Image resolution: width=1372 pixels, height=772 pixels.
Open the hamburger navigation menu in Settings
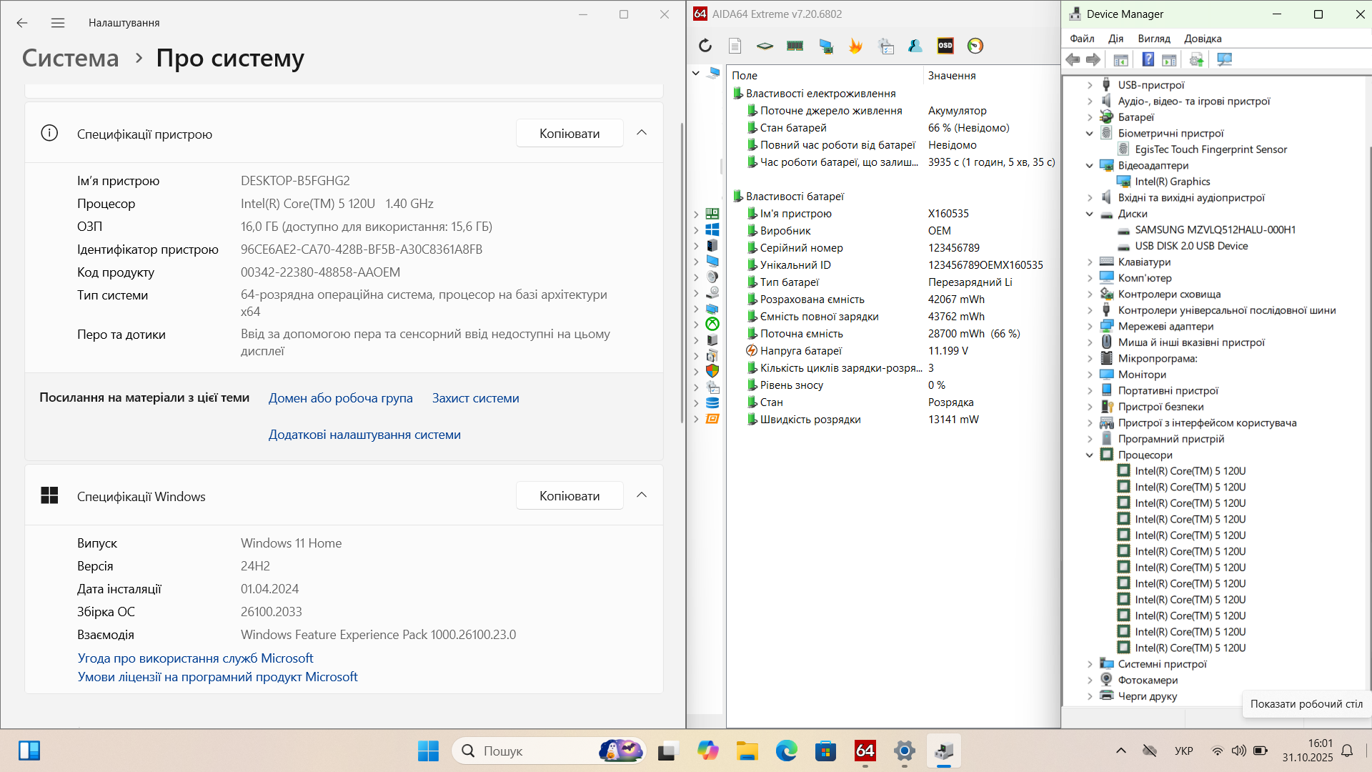pos(58,23)
